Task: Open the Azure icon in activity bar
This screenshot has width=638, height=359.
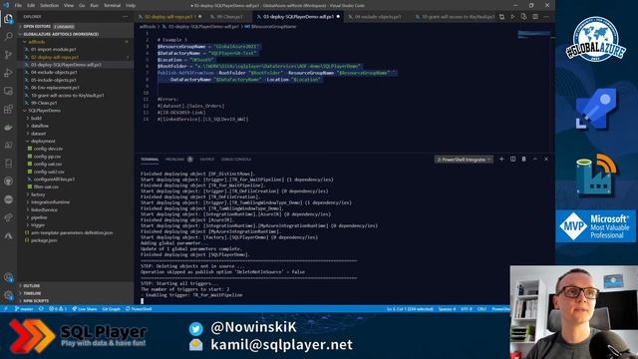Action: coord(8,235)
